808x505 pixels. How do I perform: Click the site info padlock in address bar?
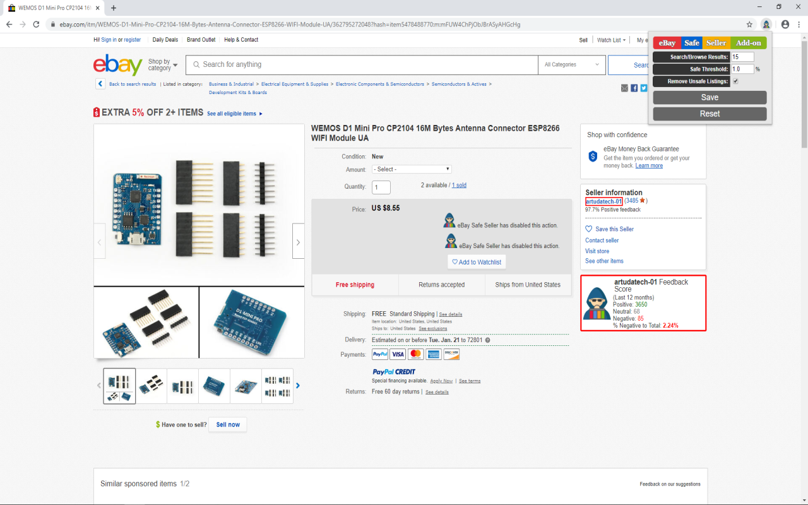pyautogui.click(x=52, y=25)
